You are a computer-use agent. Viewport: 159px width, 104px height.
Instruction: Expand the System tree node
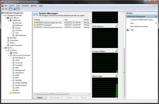[x=8, y=53]
